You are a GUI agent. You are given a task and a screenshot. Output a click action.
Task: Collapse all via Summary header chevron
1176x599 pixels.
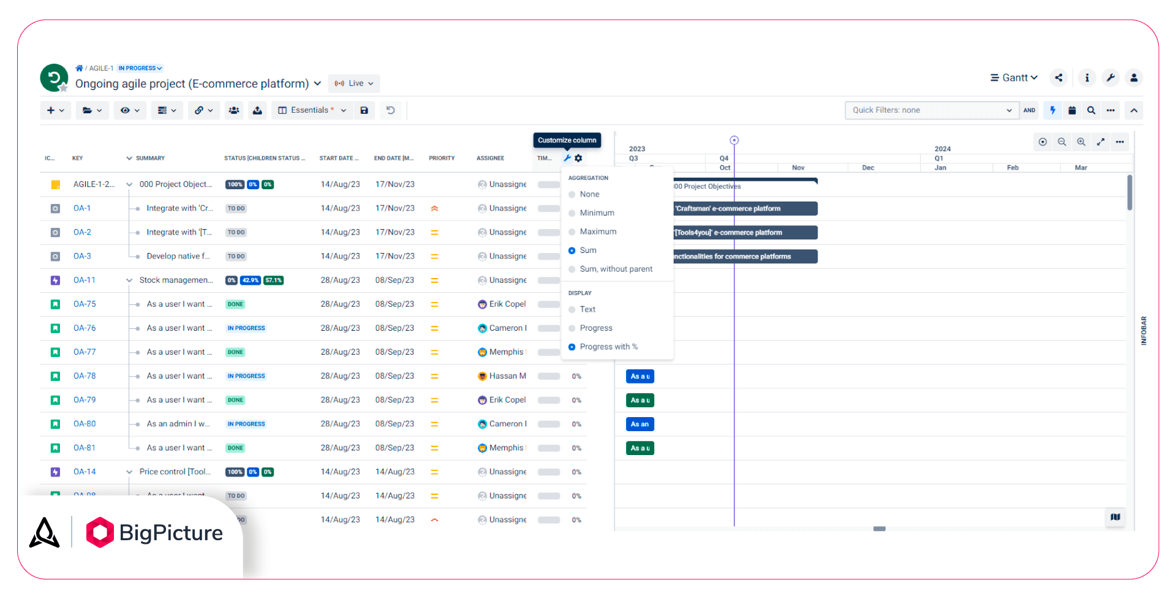coord(129,158)
